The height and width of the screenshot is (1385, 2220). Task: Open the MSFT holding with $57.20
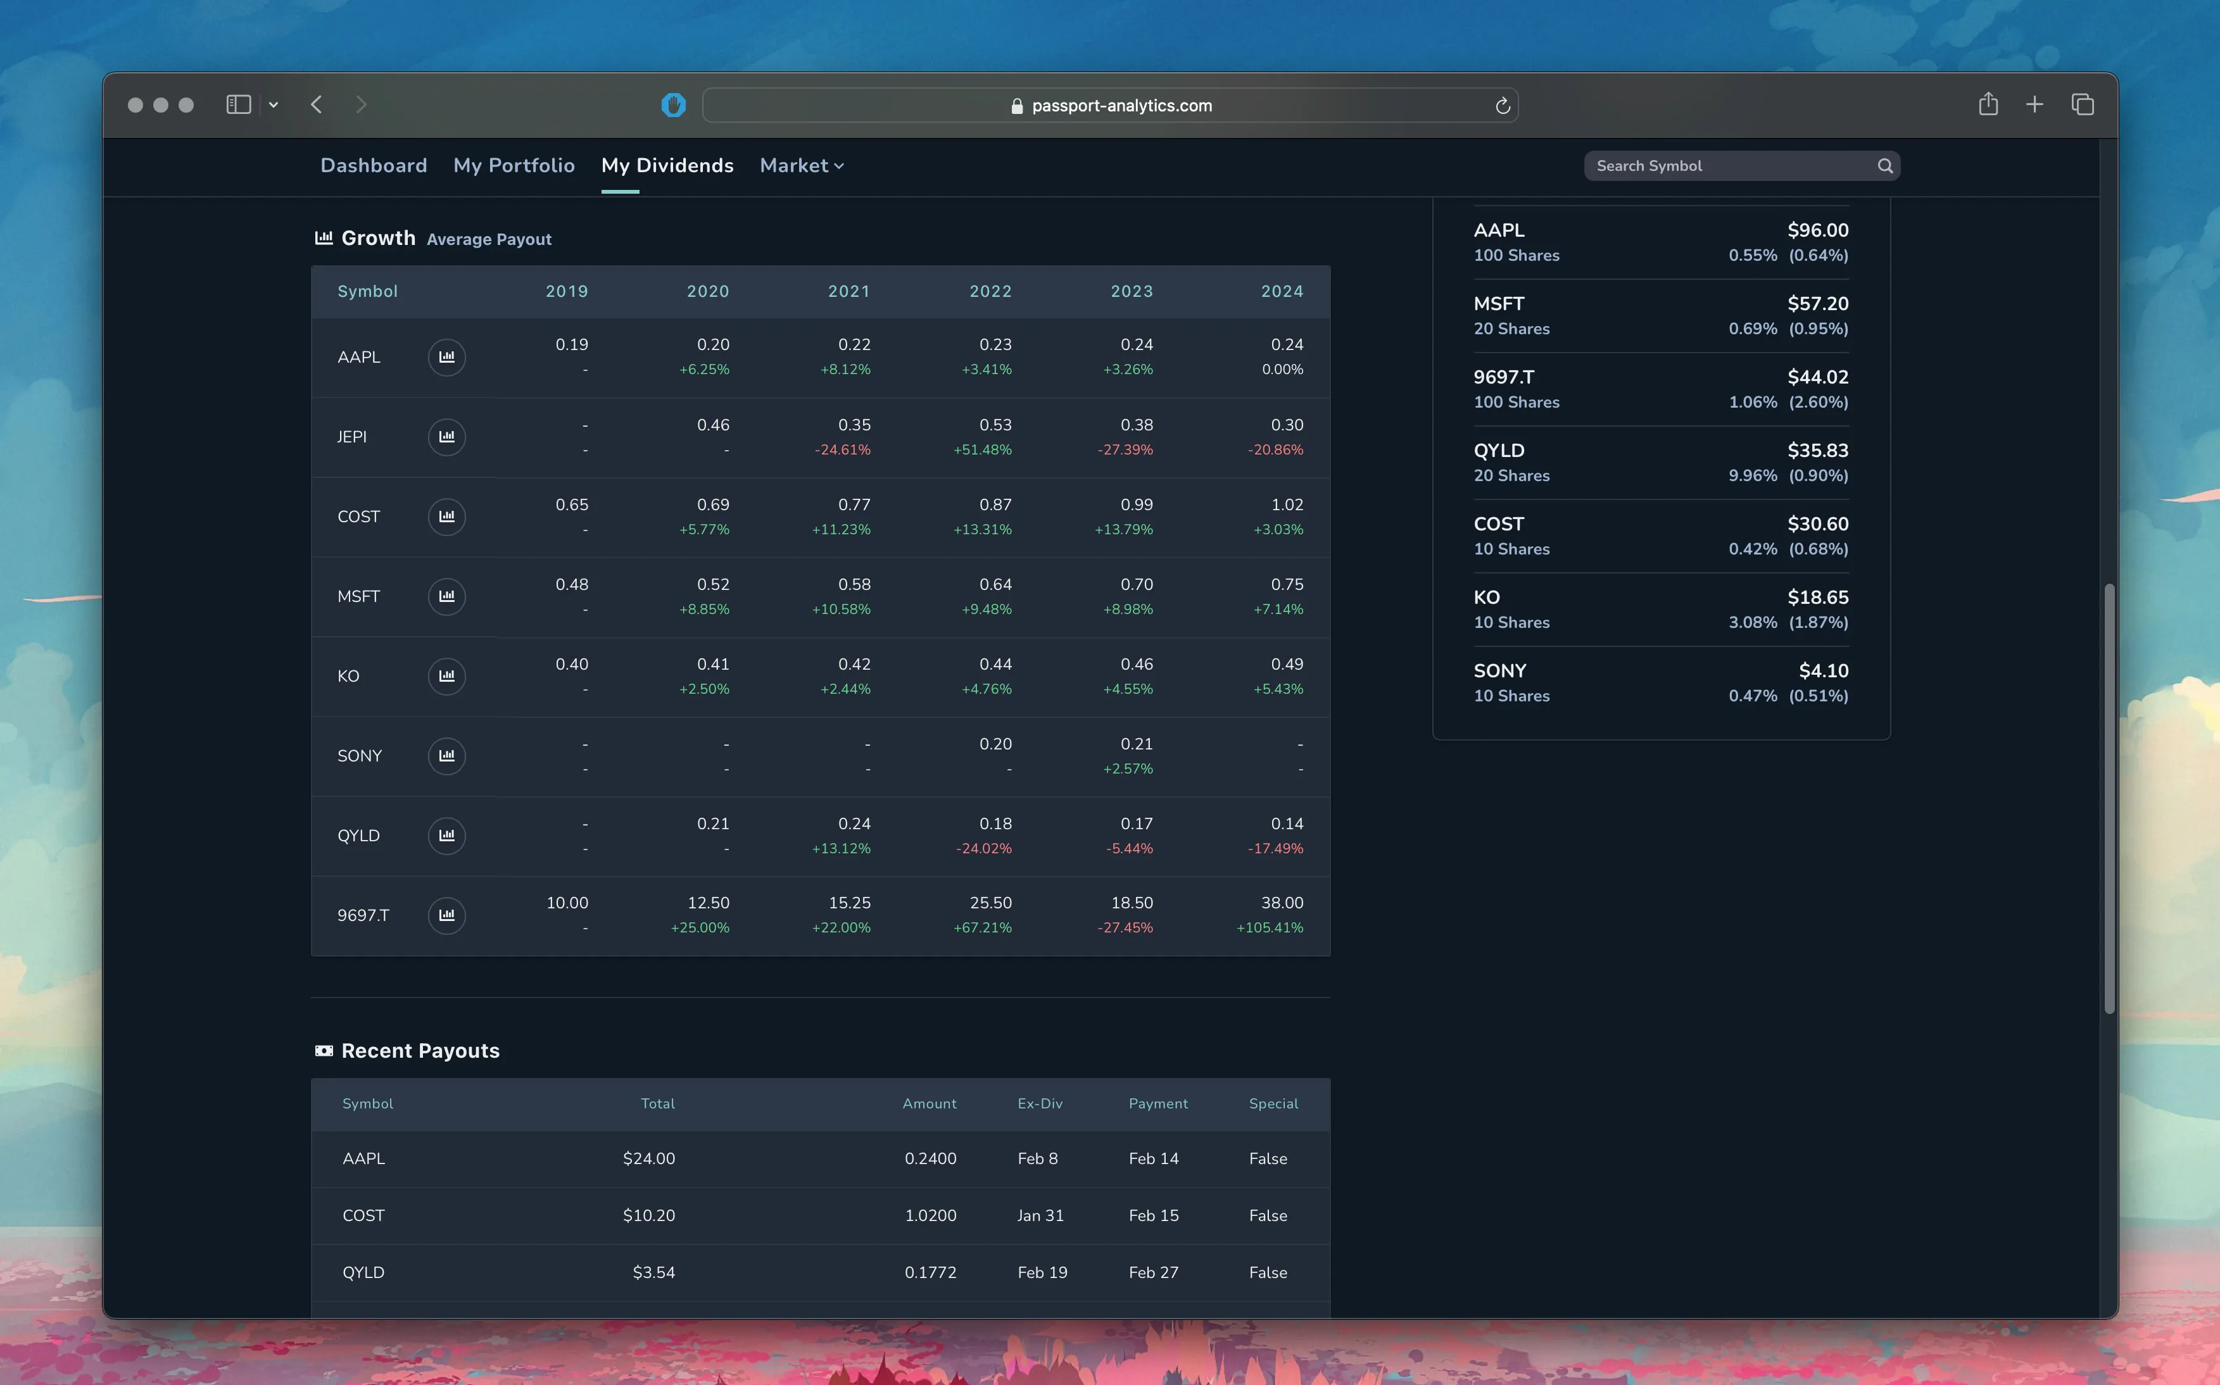click(1660, 316)
